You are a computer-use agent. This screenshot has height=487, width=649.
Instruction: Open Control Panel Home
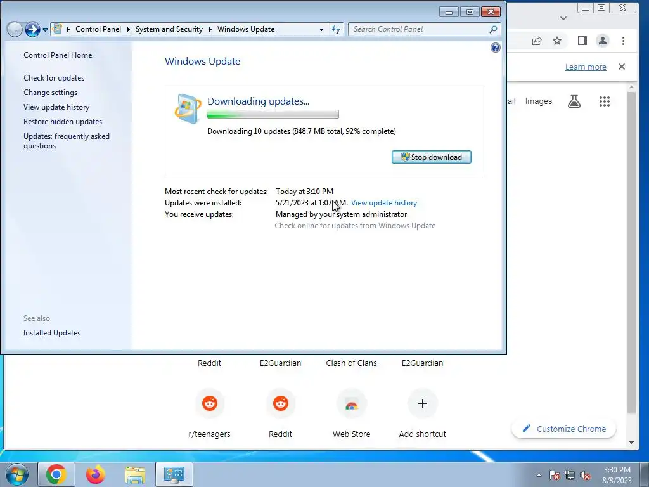pyautogui.click(x=58, y=55)
